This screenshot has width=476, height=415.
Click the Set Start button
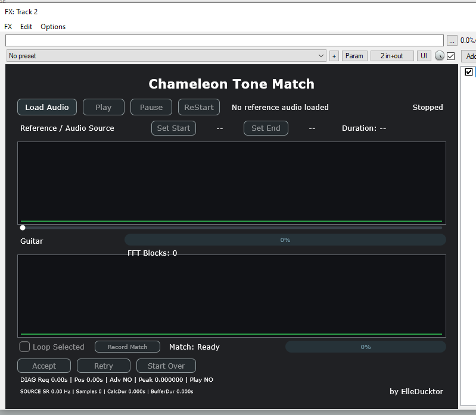coord(173,128)
